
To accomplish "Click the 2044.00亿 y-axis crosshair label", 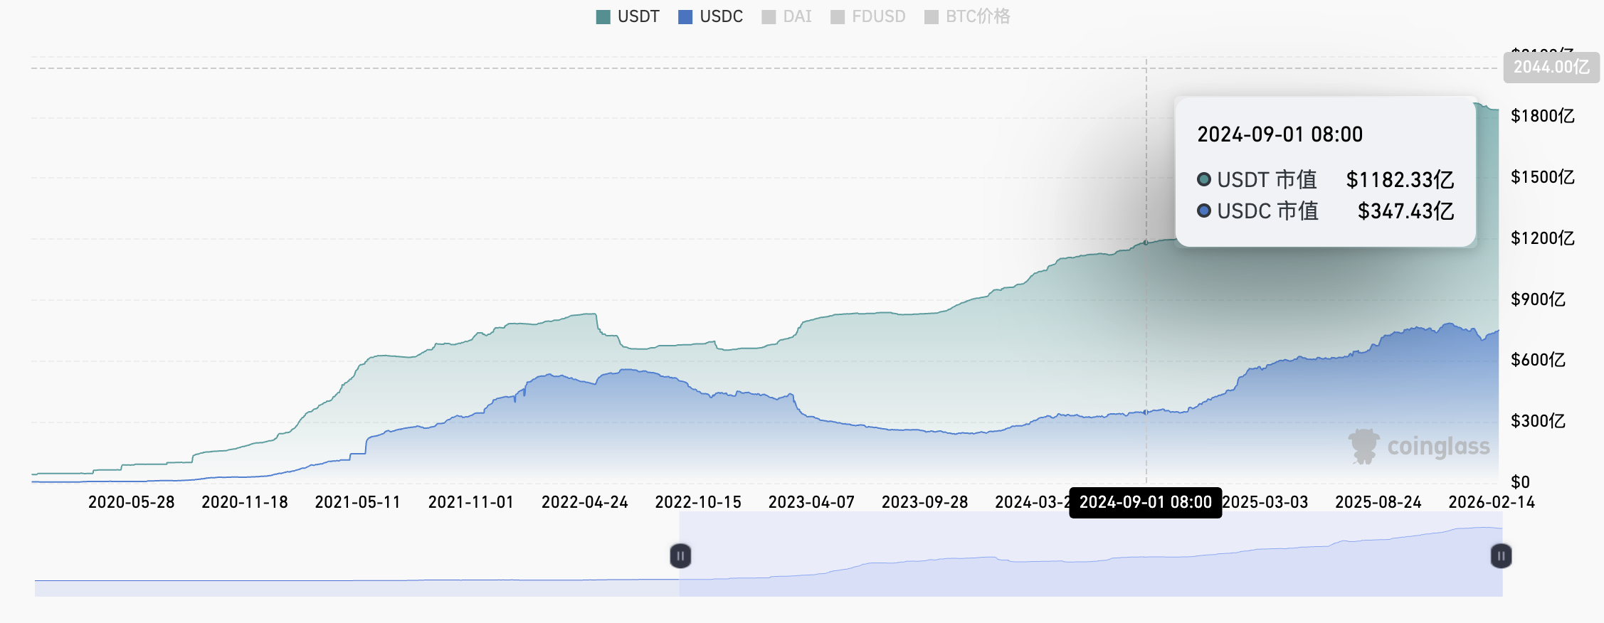I will (1551, 68).
